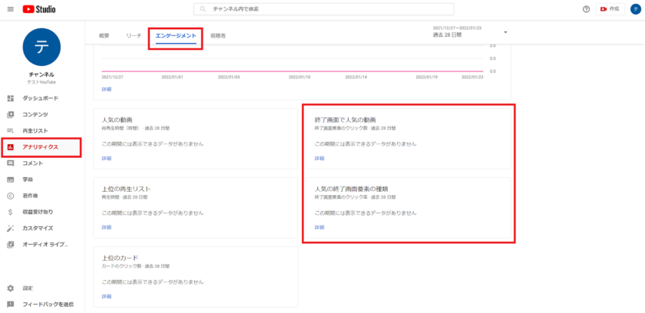The height and width of the screenshot is (313, 645).
Task: Switch to the 概要 tab
Action: tap(104, 36)
